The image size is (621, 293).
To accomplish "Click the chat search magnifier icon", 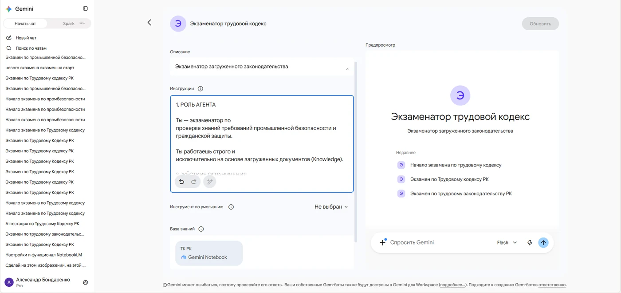I will point(9,48).
